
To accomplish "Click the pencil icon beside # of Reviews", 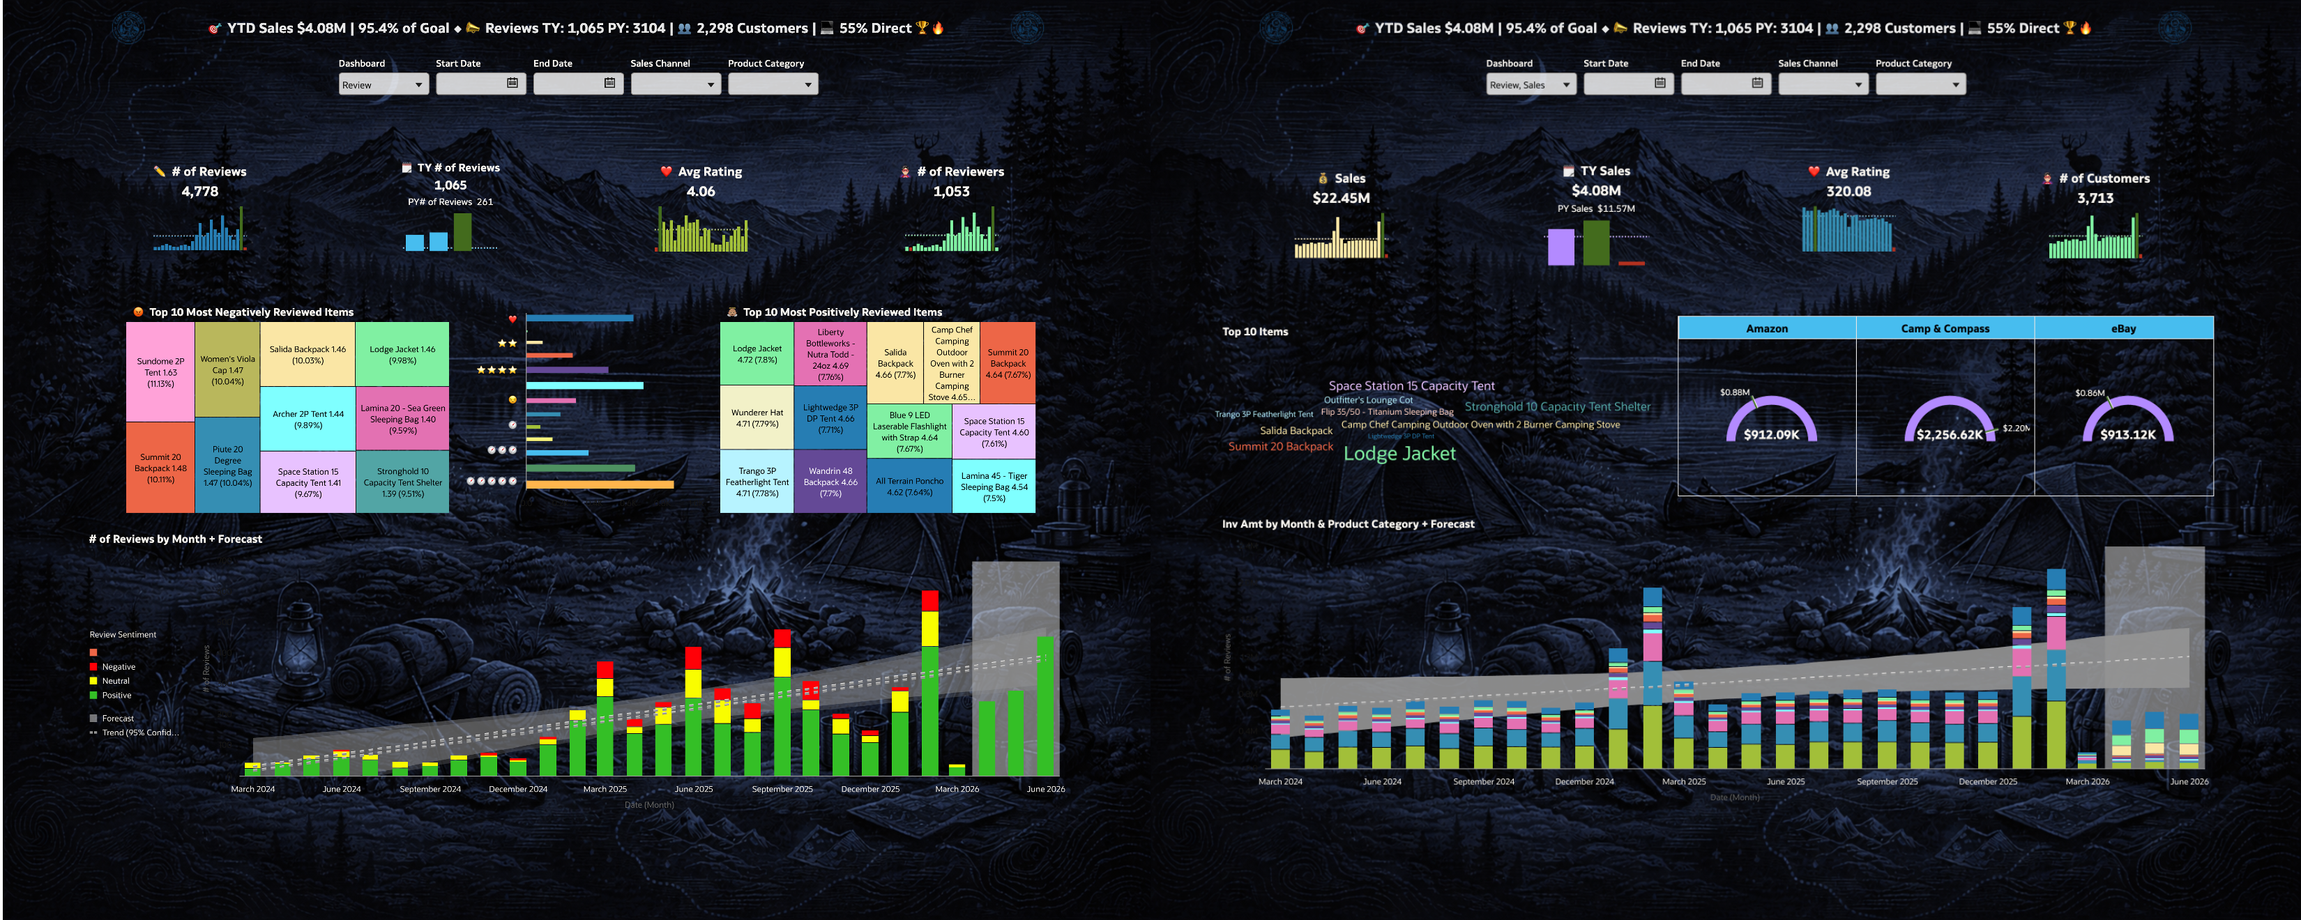I will point(160,171).
